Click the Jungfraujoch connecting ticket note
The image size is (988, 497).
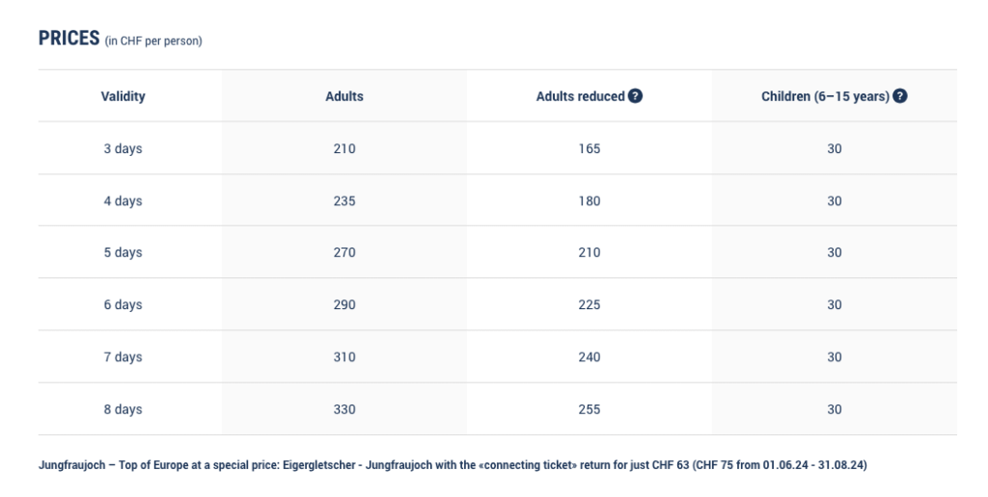coord(453,465)
